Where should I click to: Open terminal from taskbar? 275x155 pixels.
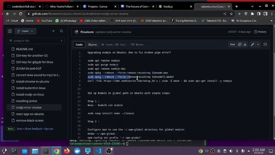pos(46,151)
